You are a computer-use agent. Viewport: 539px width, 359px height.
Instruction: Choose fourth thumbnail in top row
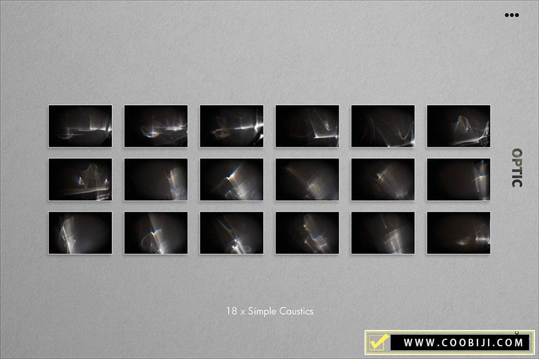[x=307, y=126]
